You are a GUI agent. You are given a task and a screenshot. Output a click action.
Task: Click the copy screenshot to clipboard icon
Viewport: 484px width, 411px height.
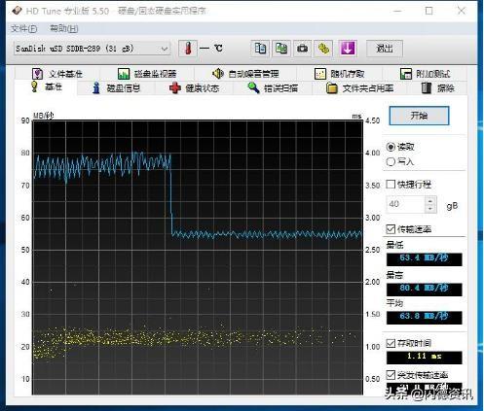pyautogui.click(x=281, y=49)
